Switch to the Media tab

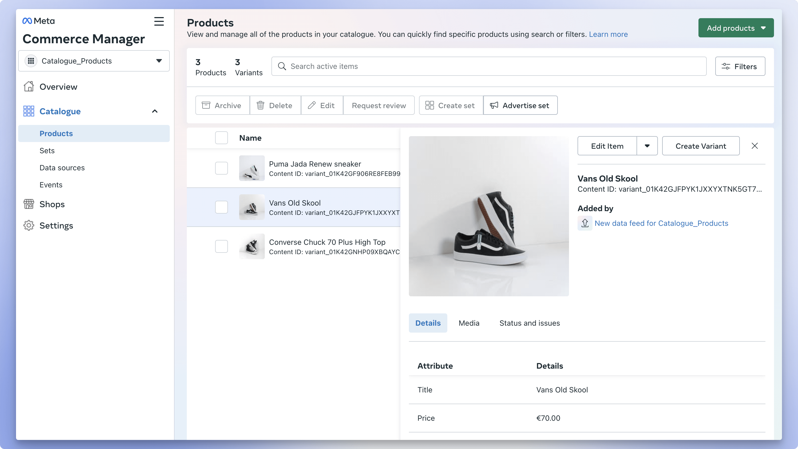pos(469,323)
